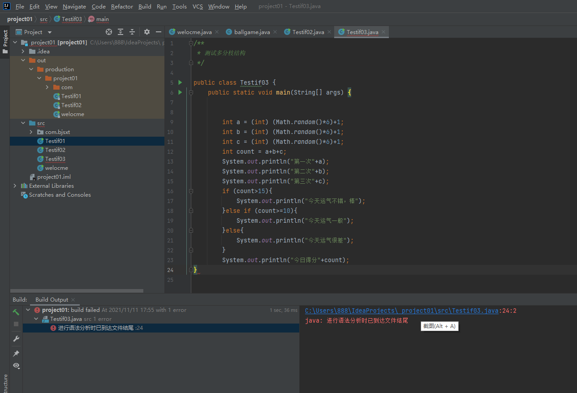Open the Build menu
Screen dimensions: 577x393
145,6
